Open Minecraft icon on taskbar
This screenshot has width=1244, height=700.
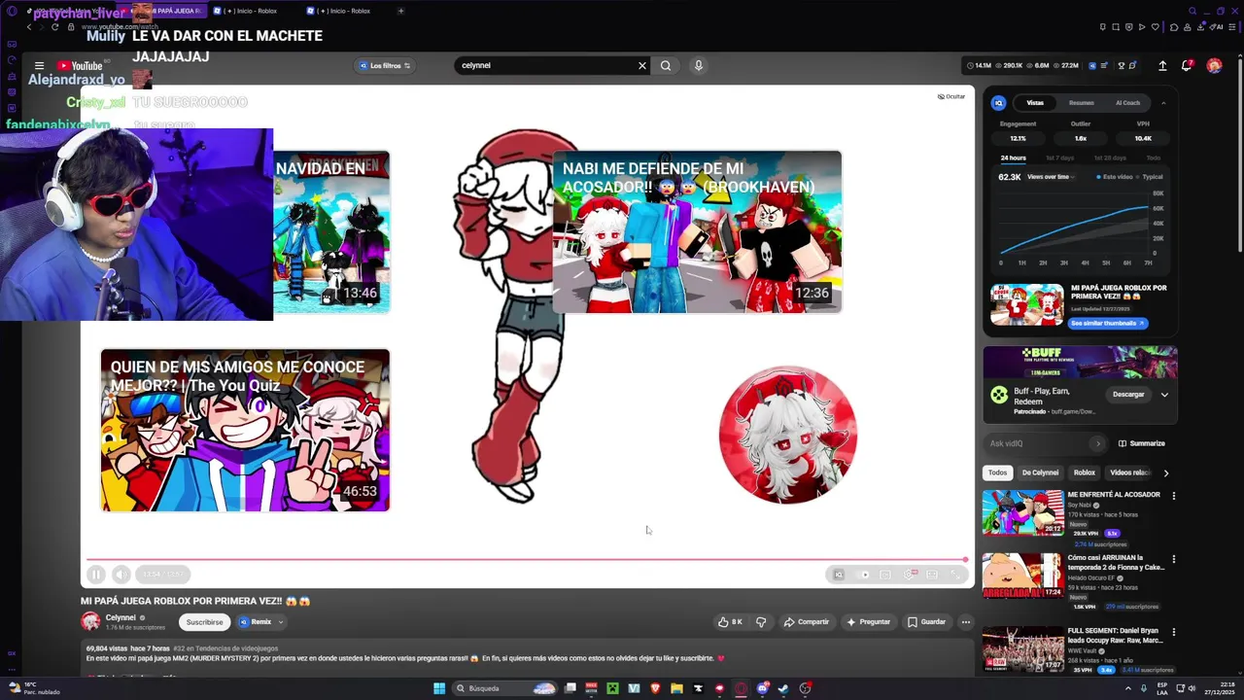[x=613, y=688]
